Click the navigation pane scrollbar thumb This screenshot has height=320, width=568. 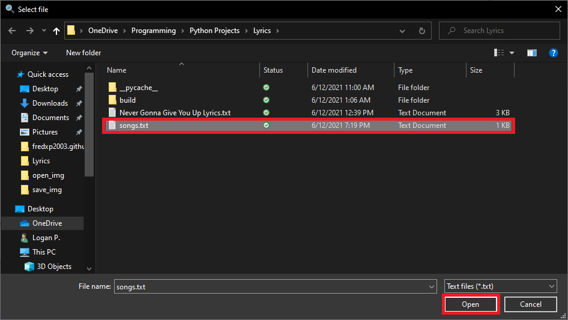(89, 124)
